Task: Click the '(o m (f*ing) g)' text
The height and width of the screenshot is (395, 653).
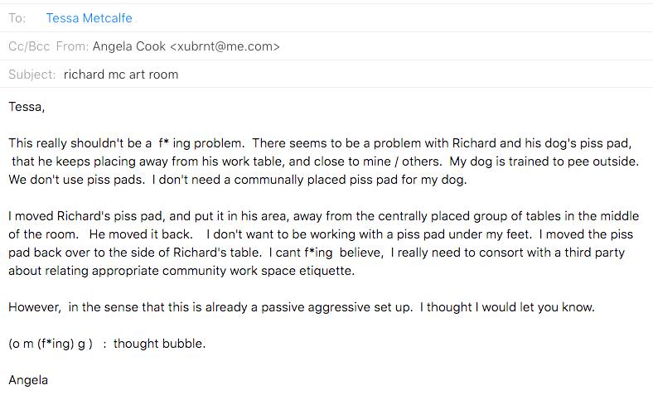Action: click(51, 344)
